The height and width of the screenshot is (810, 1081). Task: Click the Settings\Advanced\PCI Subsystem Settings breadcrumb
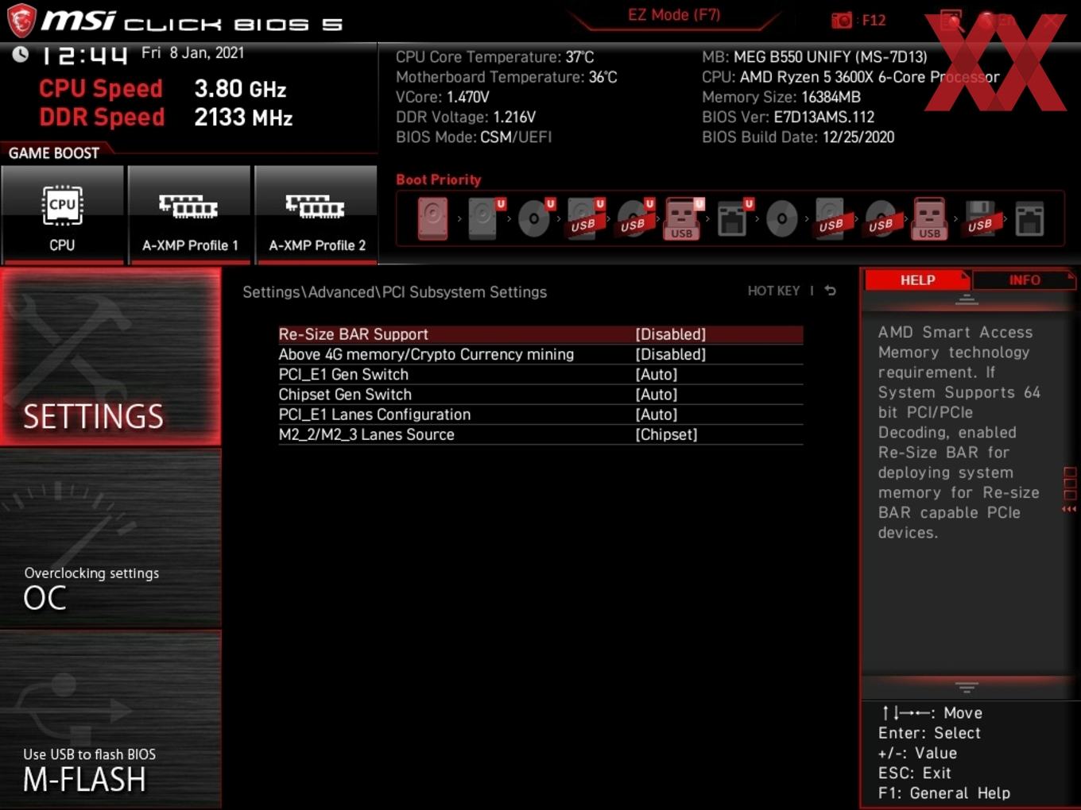coord(394,292)
